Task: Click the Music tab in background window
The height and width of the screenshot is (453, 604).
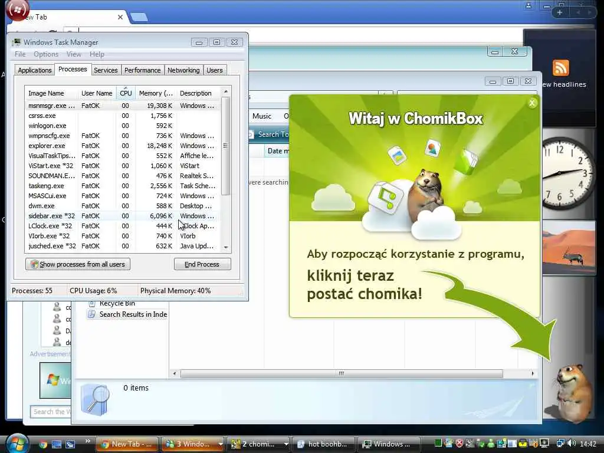Action: tap(262, 116)
